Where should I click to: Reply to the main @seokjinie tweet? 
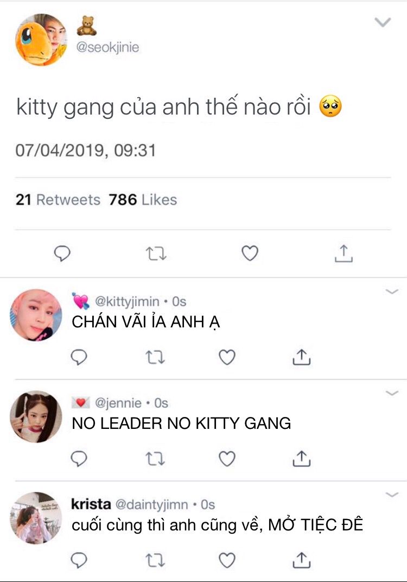click(x=62, y=254)
